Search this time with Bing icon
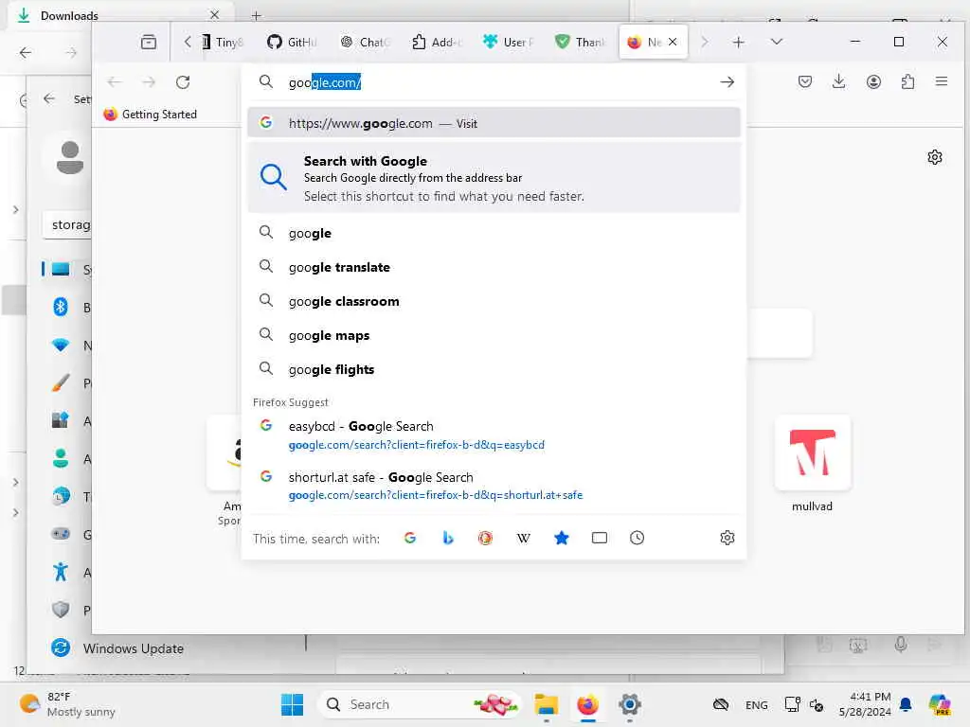Image resolution: width=970 pixels, height=727 pixels. point(448,538)
